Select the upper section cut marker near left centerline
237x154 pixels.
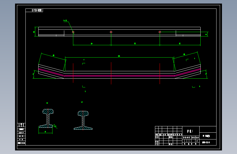[x=84, y=62]
